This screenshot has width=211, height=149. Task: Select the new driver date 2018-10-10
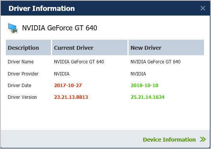coord(145,85)
